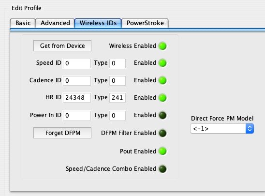Focus the Speed ID input field
The height and width of the screenshot is (196, 265).
[x=77, y=63]
